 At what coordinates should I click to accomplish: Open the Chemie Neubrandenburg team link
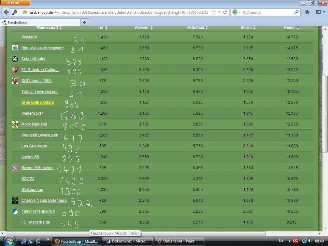pyautogui.click(x=44, y=200)
